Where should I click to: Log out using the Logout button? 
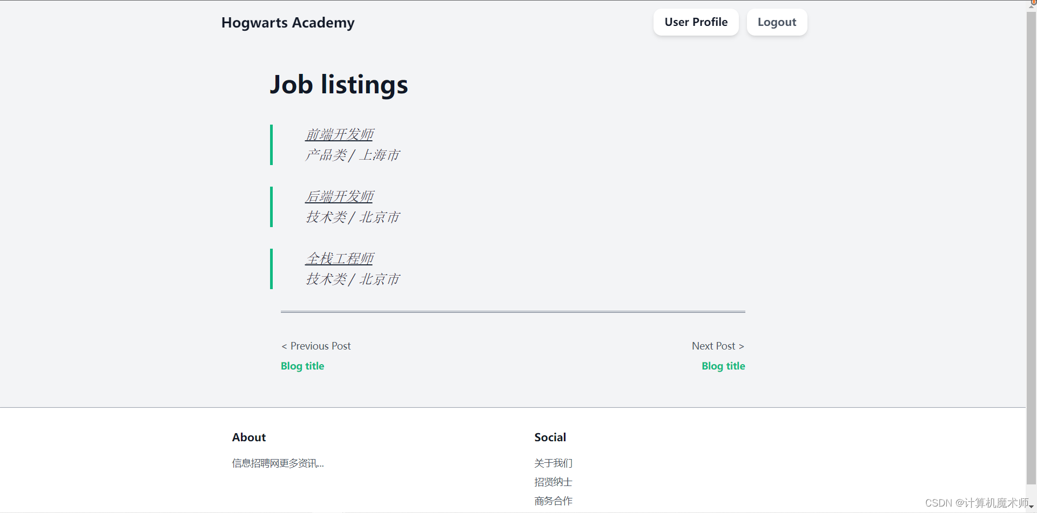pos(777,22)
